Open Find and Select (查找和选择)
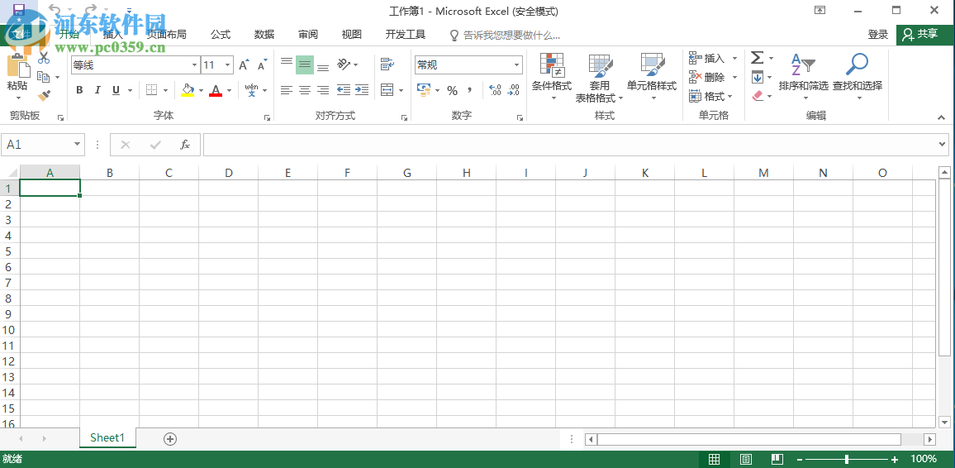The width and height of the screenshot is (955, 468). pyautogui.click(x=858, y=77)
